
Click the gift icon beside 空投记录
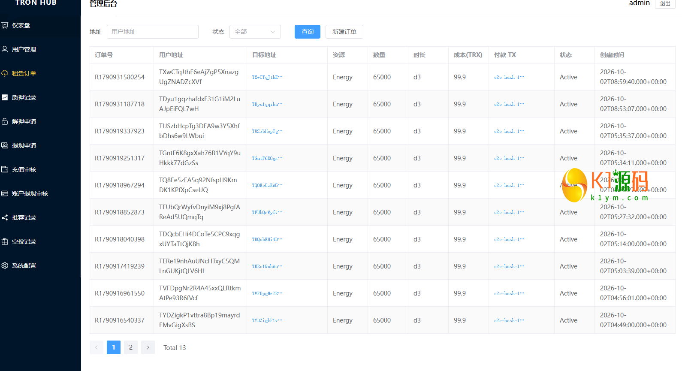(x=5, y=241)
